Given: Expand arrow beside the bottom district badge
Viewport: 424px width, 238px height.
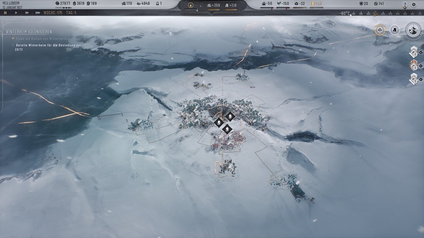Looking at the screenshot, I should [421, 79].
